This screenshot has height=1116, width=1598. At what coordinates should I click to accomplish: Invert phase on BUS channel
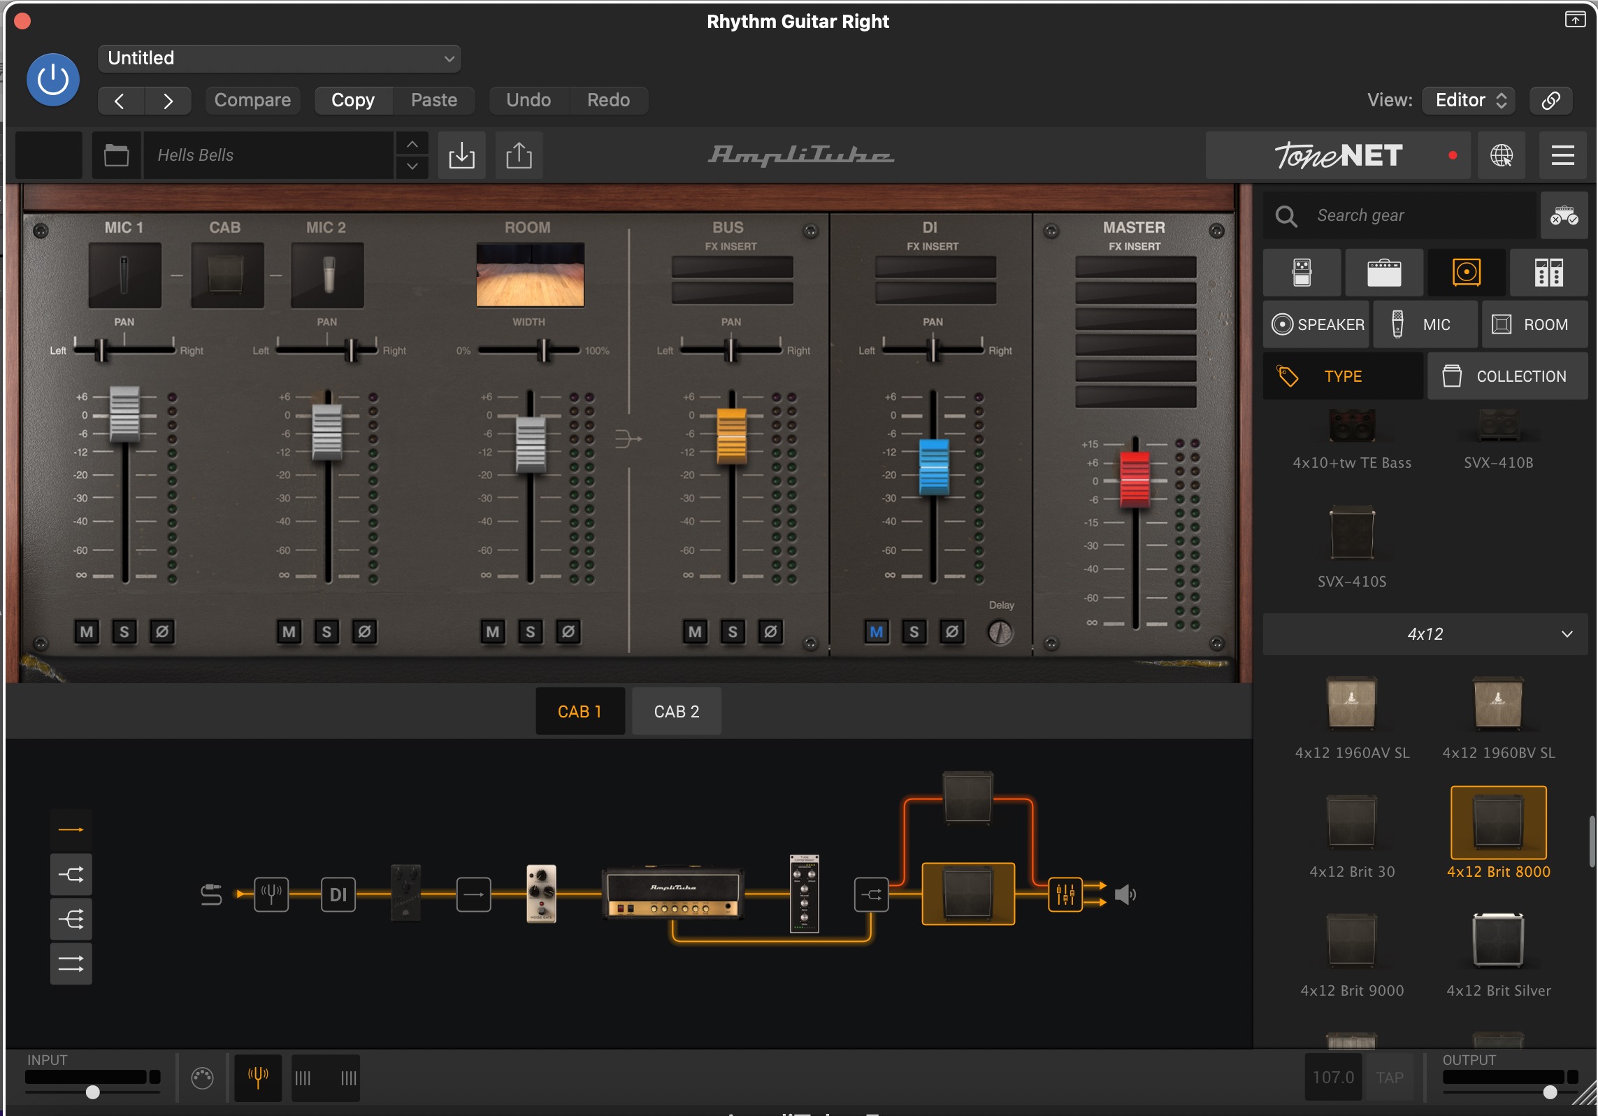pyautogui.click(x=770, y=632)
